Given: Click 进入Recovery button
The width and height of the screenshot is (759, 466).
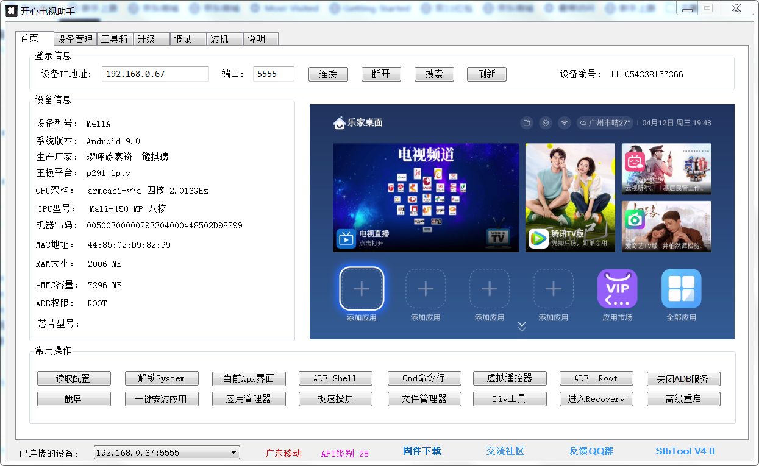Looking at the screenshot, I should (x=596, y=399).
